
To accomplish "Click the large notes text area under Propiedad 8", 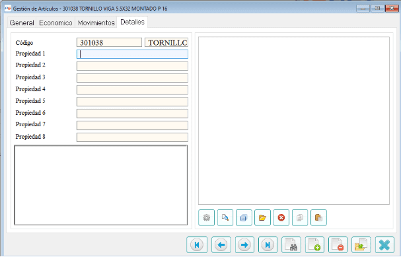I will pos(101,185).
